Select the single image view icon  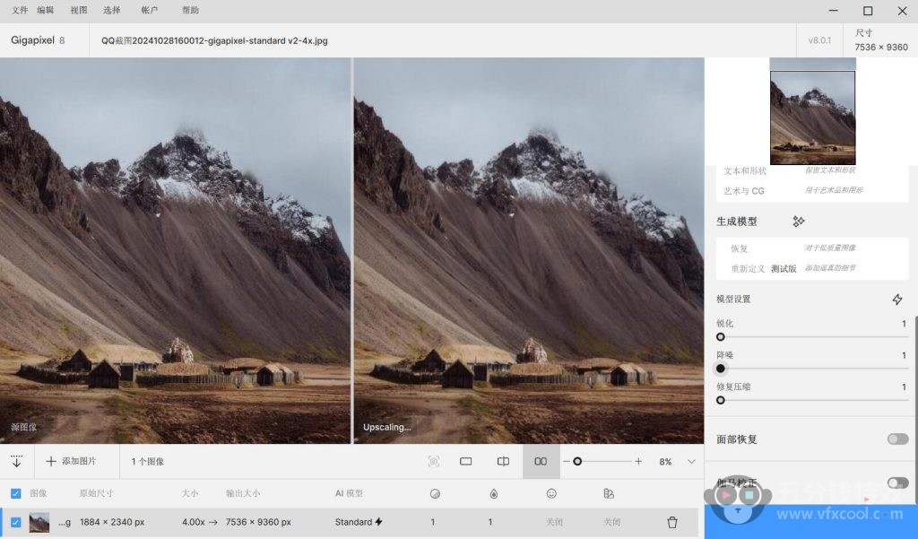pyautogui.click(x=466, y=461)
